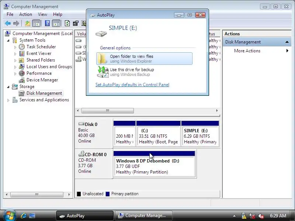Click right arrow of volume list scrollbar
The image size is (295, 221).
(x=217, y=110)
